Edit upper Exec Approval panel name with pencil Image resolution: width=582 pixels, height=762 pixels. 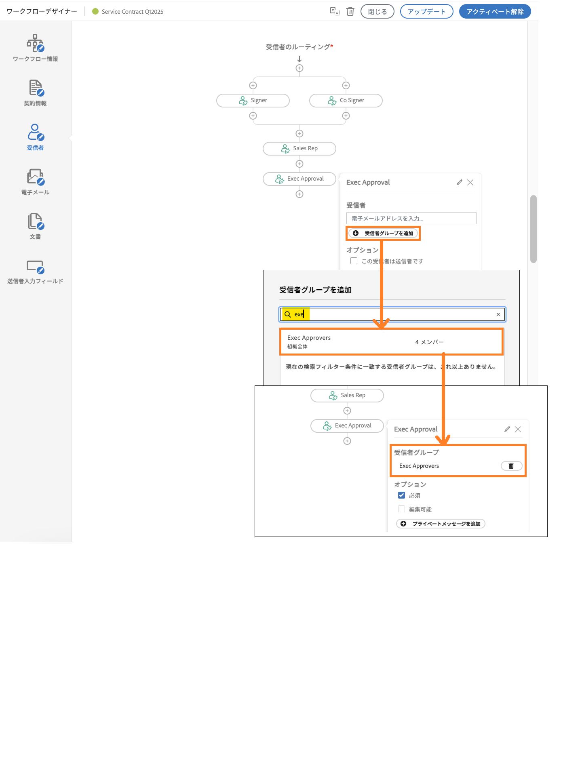[x=460, y=182]
